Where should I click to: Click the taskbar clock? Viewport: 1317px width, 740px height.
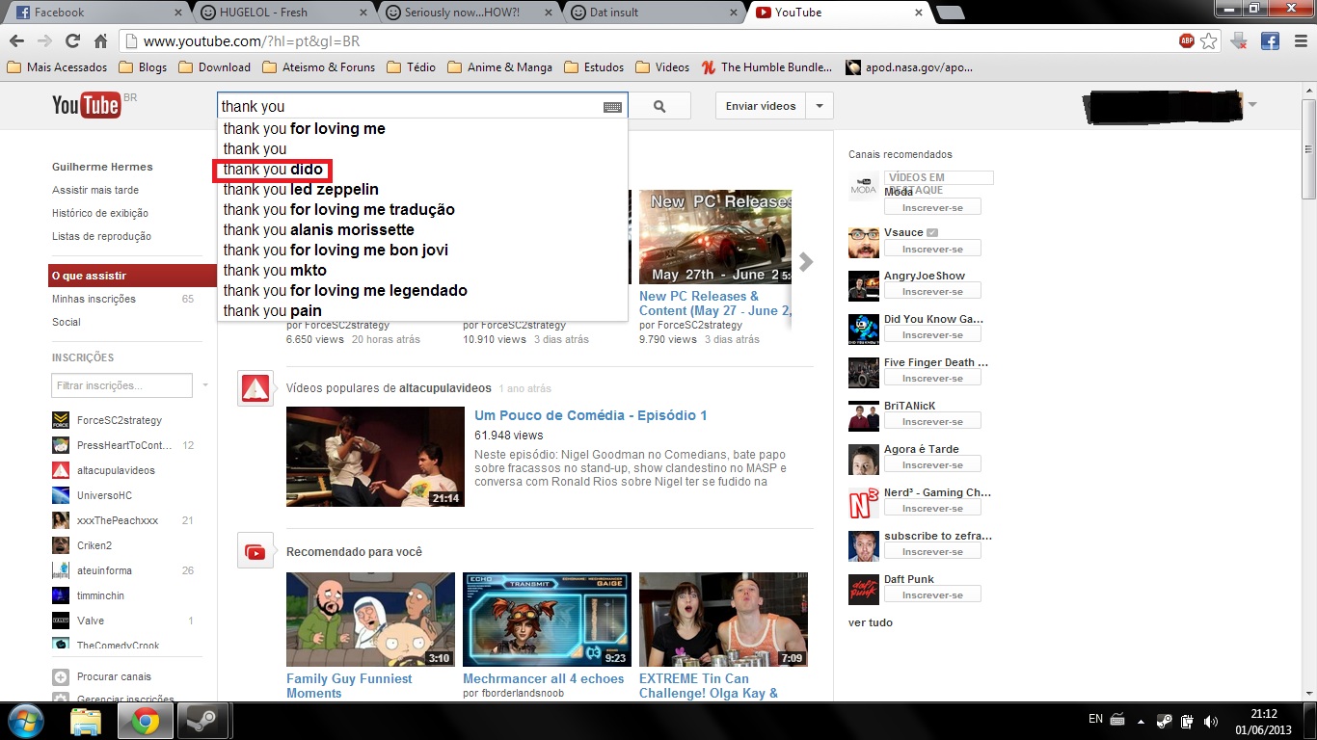click(1264, 721)
